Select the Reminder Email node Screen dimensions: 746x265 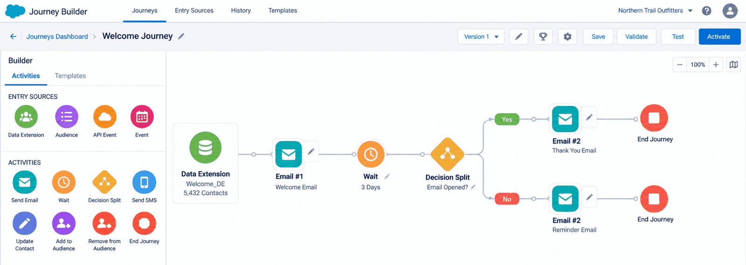click(x=565, y=199)
